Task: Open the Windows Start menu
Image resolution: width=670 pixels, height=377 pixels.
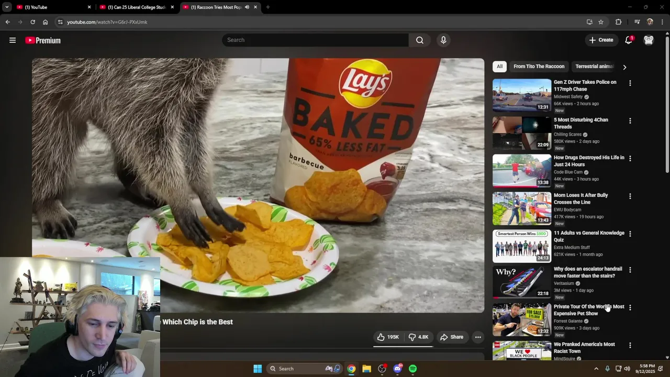Action: pos(258,369)
